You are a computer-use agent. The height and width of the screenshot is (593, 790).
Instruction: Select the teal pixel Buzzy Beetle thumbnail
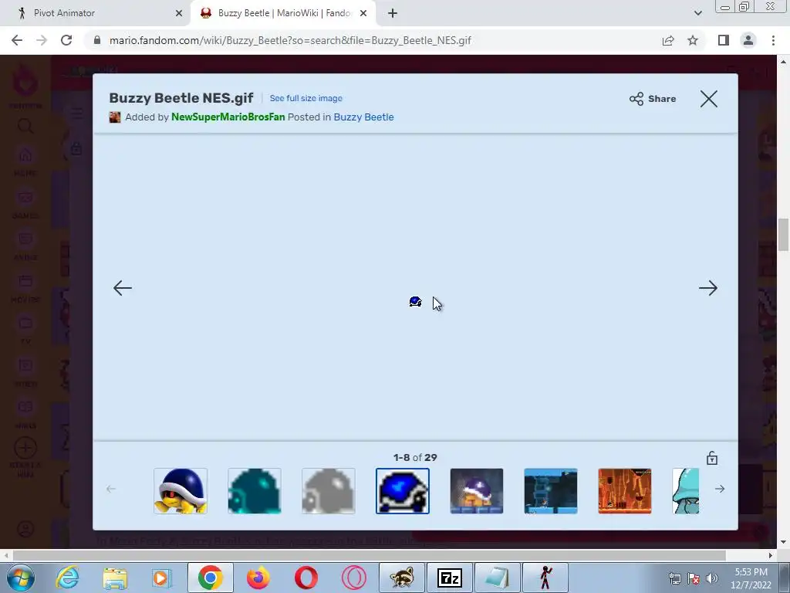click(x=255, y=490)
